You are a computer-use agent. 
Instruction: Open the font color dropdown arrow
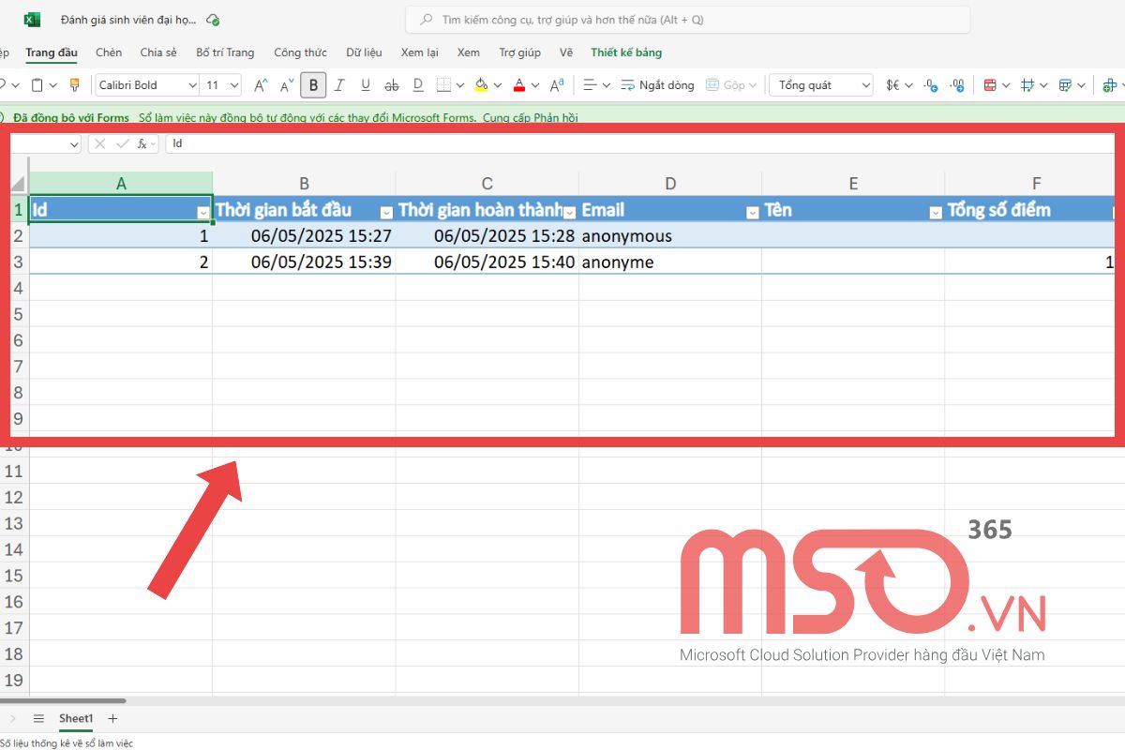(x=534, y=85)
